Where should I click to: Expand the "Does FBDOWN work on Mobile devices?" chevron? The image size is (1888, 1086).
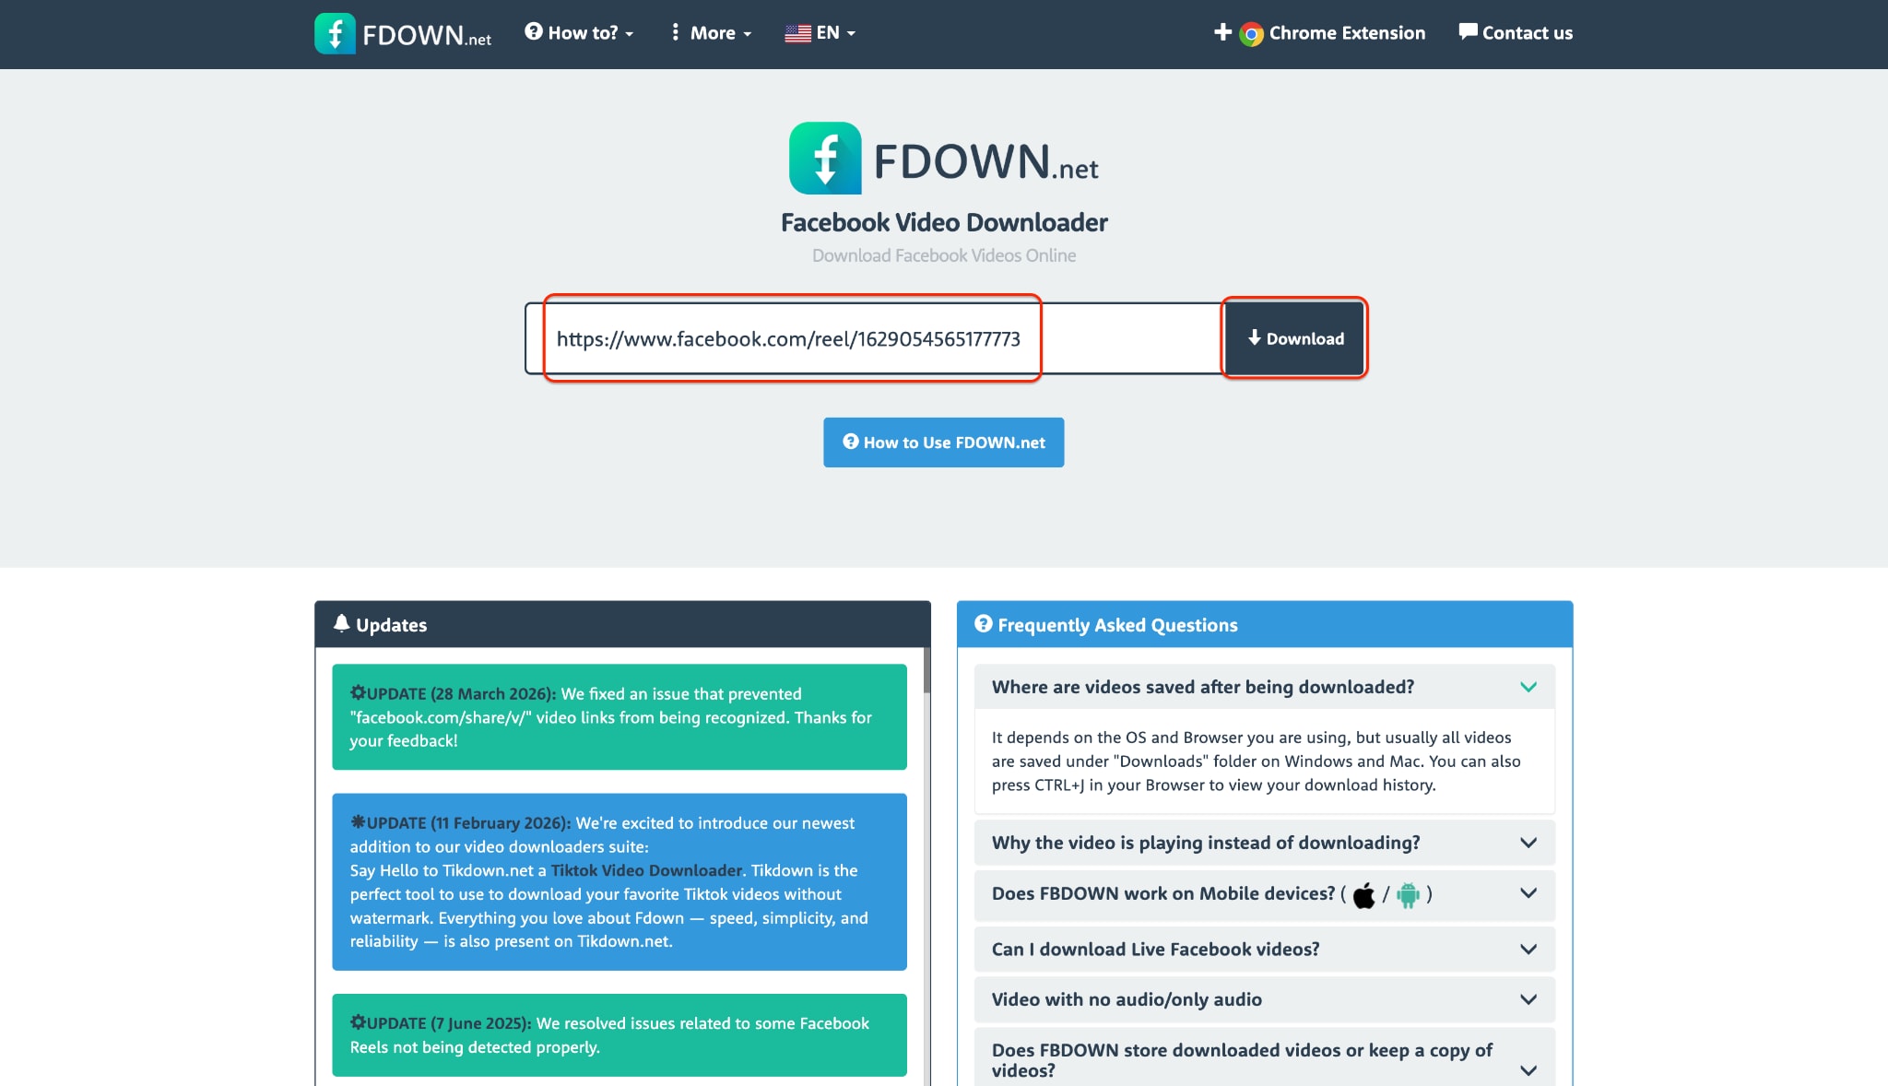1528,893
